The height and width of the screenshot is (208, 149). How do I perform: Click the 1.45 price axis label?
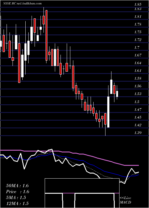tap(138, 117)
